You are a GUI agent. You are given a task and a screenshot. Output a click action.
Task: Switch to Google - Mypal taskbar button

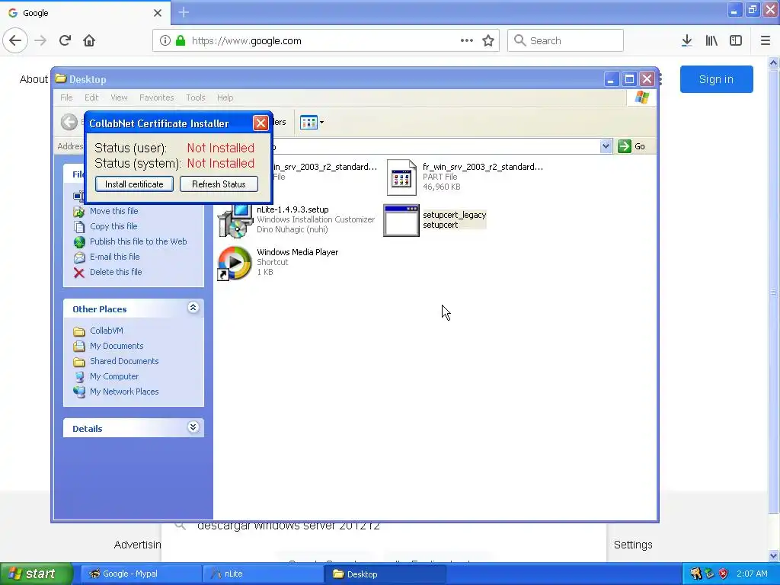tap(141, 574)
